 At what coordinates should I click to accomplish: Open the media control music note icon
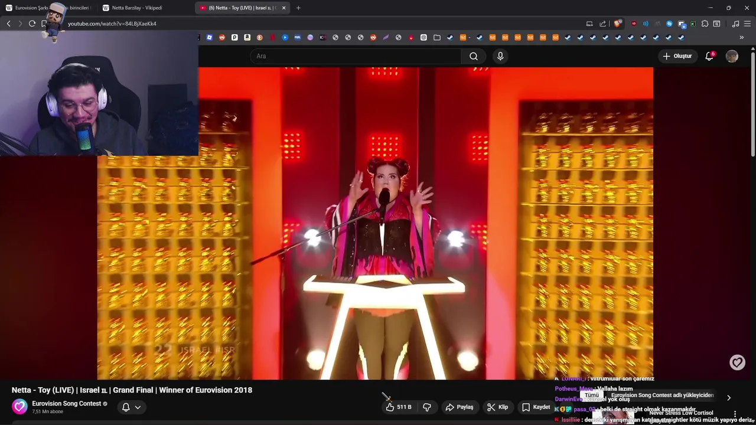(735, 24)
